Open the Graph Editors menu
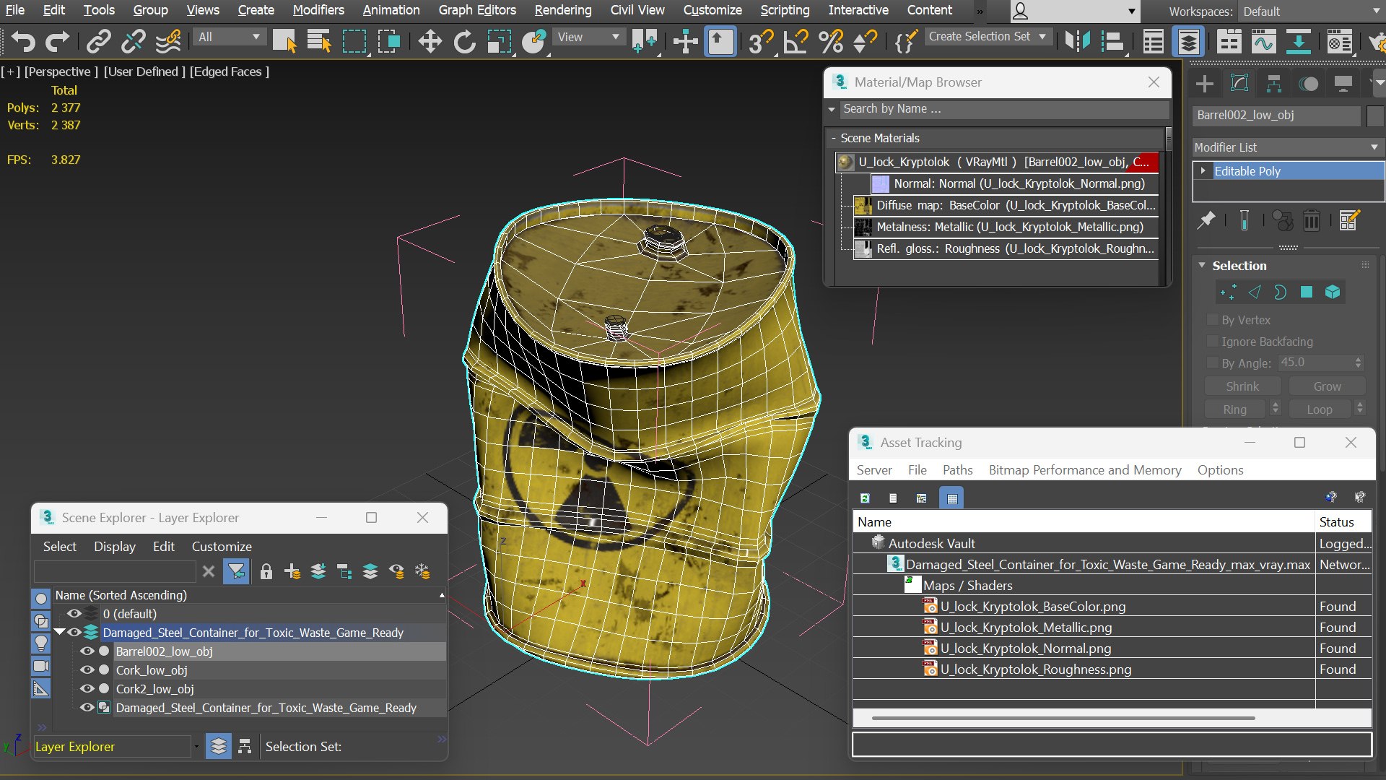1386x780 pixels. click(477, 10)
